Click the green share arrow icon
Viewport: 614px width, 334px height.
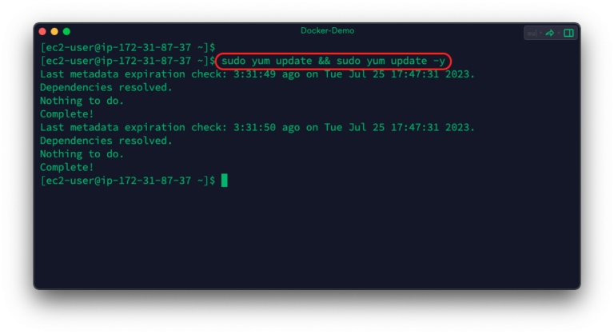(550, 34)
